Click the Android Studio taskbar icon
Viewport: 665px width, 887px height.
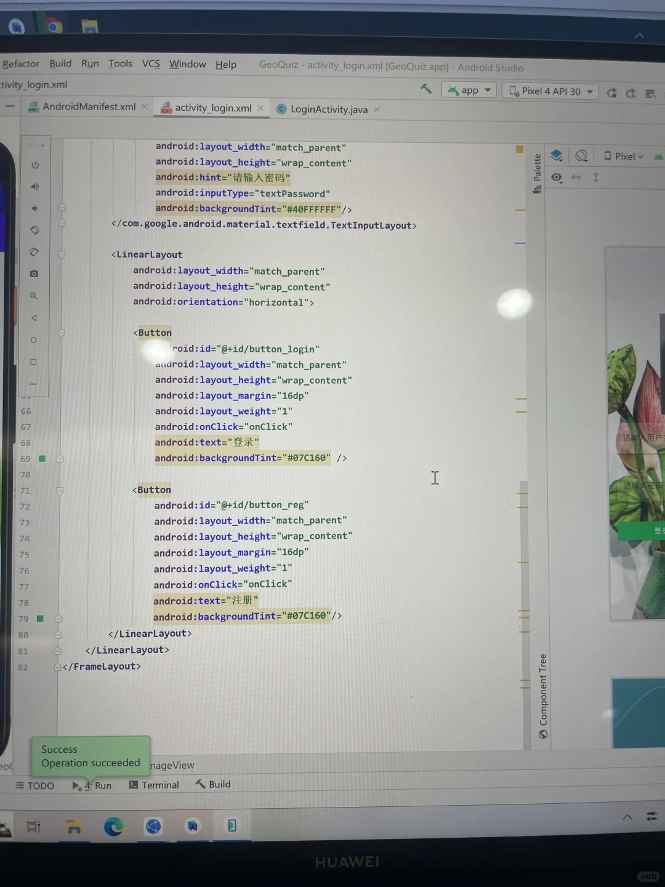[x=193, y=826]
